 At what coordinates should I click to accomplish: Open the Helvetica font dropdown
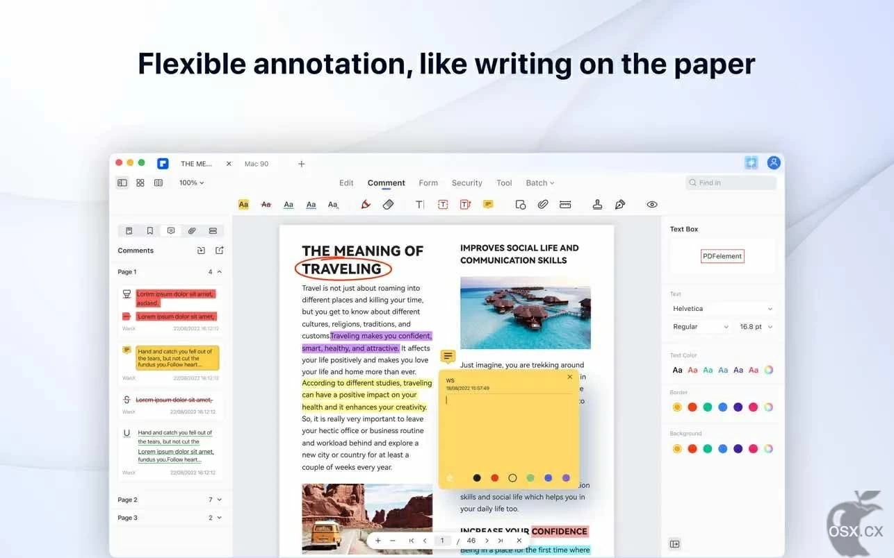[x=723, y=308]
